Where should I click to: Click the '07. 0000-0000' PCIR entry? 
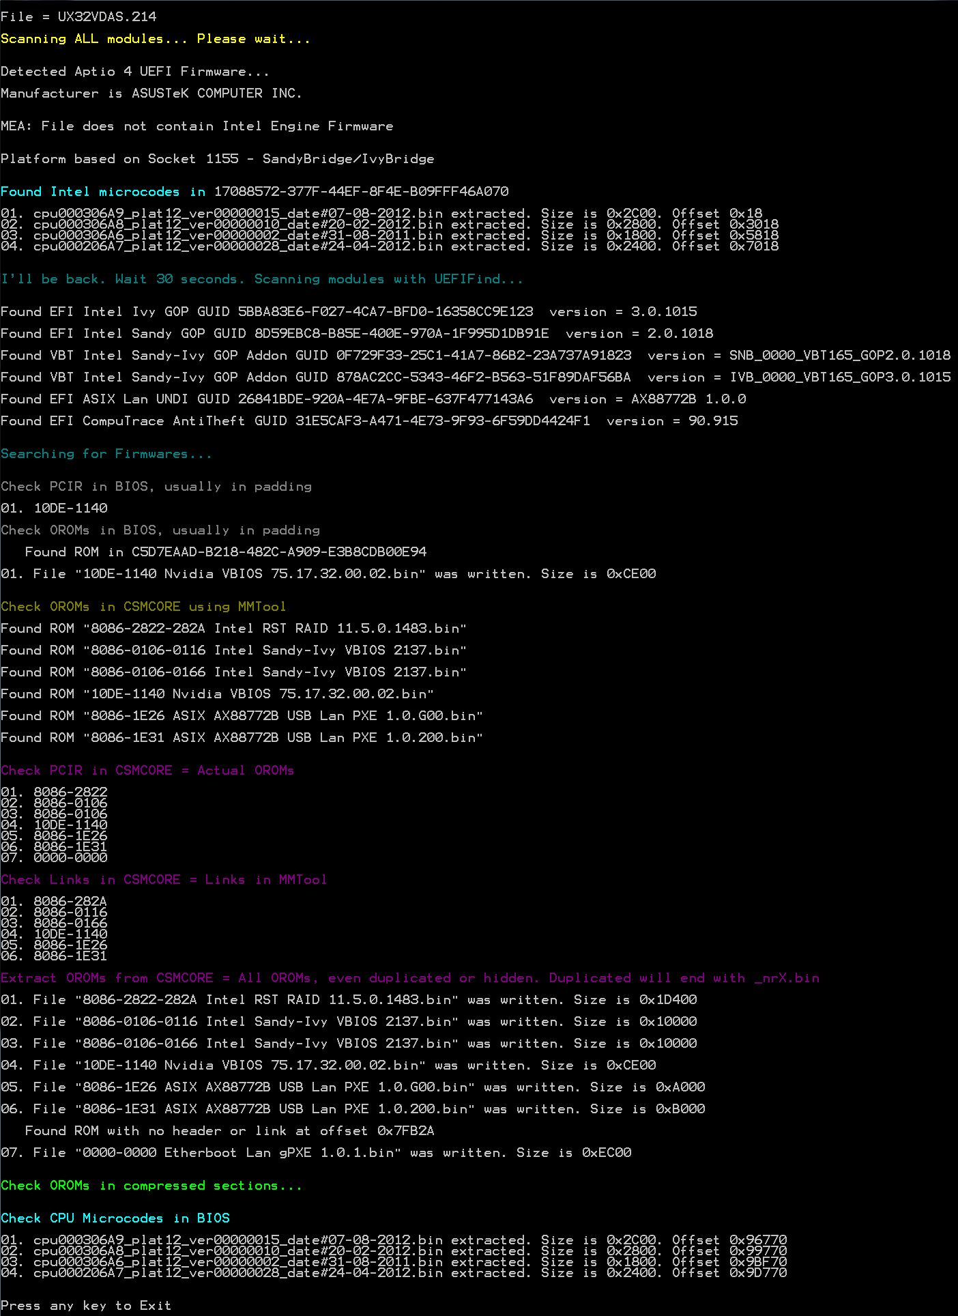[x=55, y=857]
